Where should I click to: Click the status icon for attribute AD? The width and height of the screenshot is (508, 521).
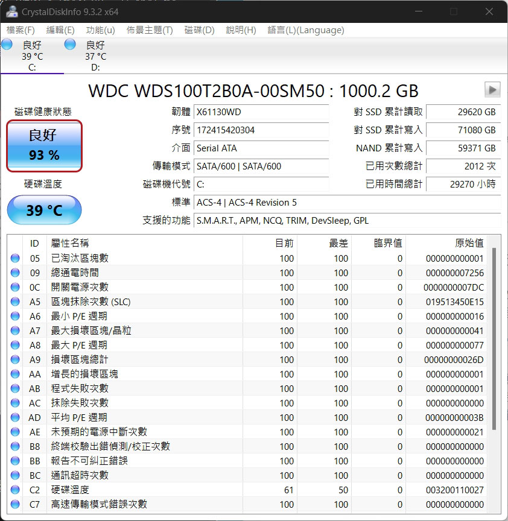pyautogui.click(x=15, y=417)
